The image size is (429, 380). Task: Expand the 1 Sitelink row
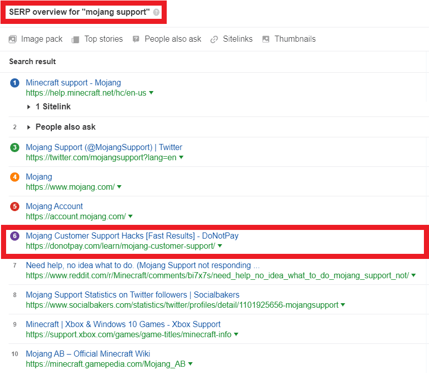(29, 107)
